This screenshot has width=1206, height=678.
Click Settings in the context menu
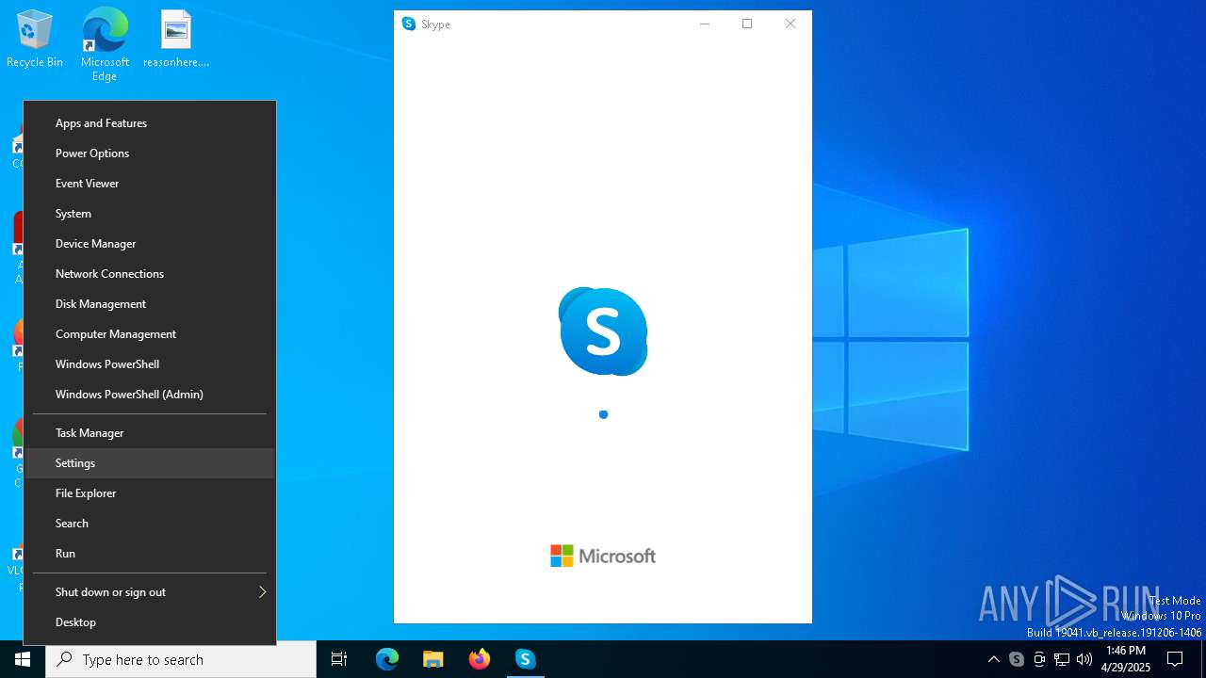150,463
